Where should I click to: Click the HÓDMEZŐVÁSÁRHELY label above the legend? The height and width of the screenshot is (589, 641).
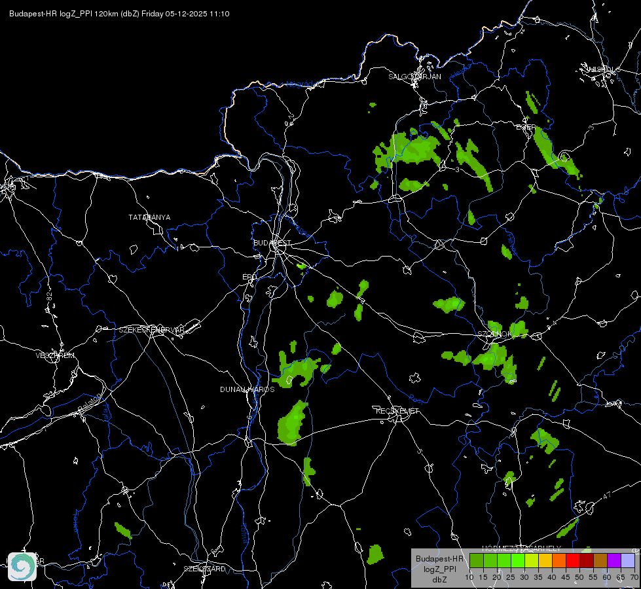(x=522, y=548)
